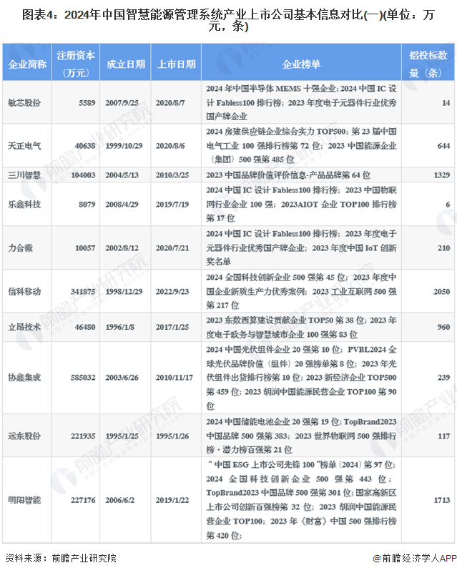
Task: Click bid count value 1713
Action: pos(442,500)
